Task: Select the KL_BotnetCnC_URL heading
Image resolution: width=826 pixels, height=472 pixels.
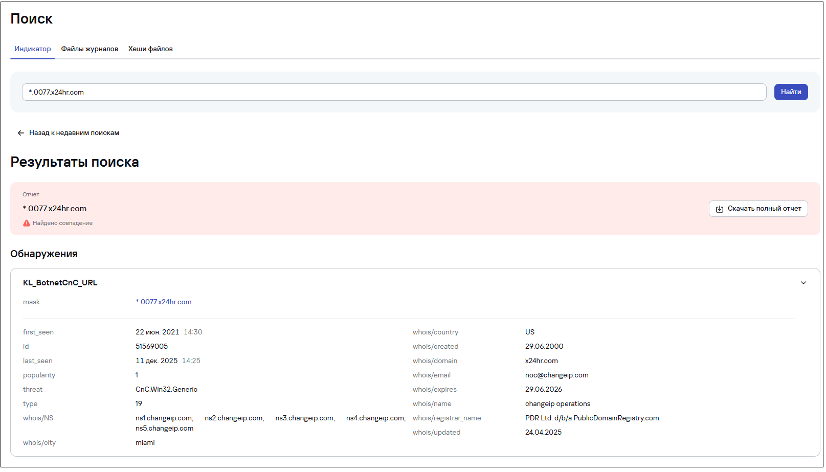Action: click(60, 283)
